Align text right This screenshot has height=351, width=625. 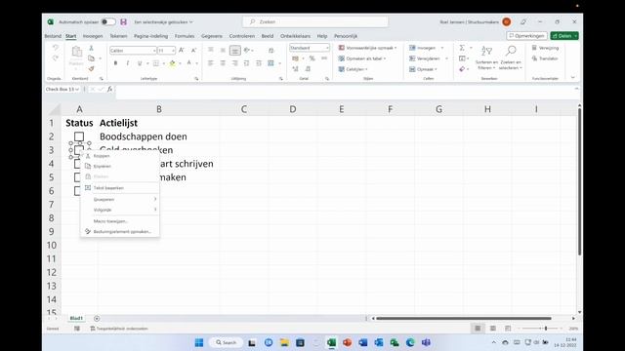click(234, 62)
